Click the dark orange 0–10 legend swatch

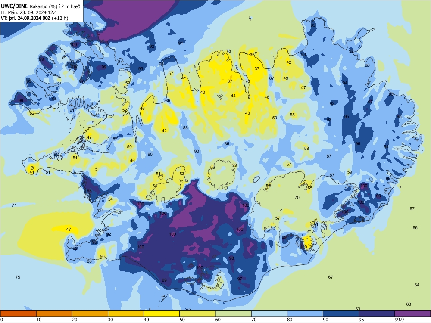[x=18, y=314]
